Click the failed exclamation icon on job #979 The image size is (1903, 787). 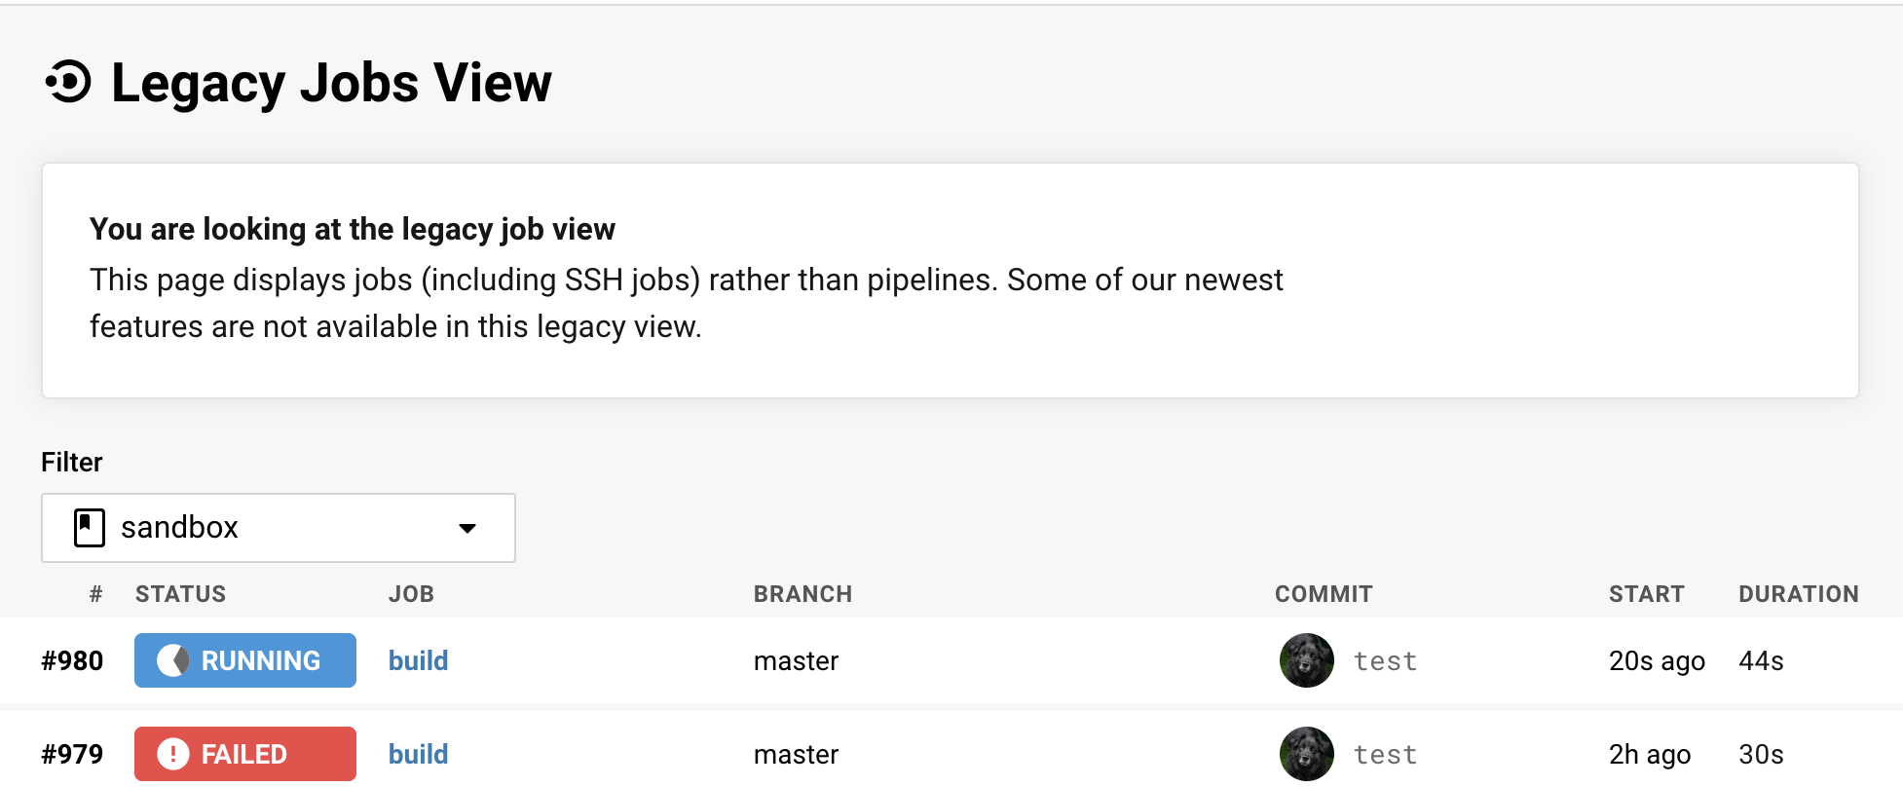point(173,754)
